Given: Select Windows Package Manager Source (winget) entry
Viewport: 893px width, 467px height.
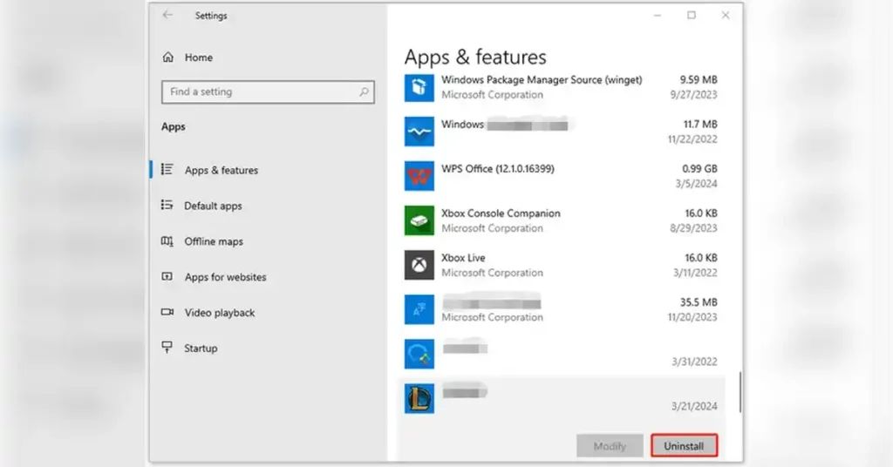Looking at the screenshot, I should click(x=561, y=88).
